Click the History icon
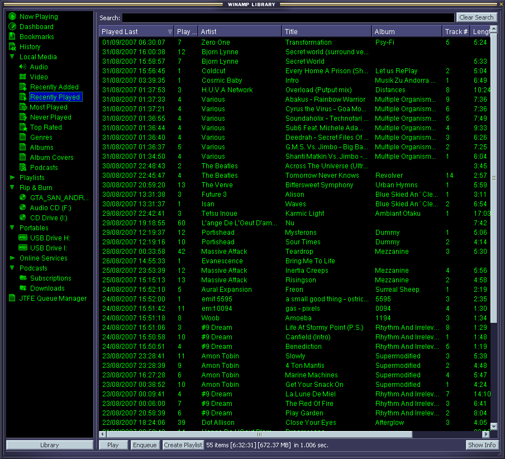The height and width of the screenshot is (459, 505). click(12, 47)
